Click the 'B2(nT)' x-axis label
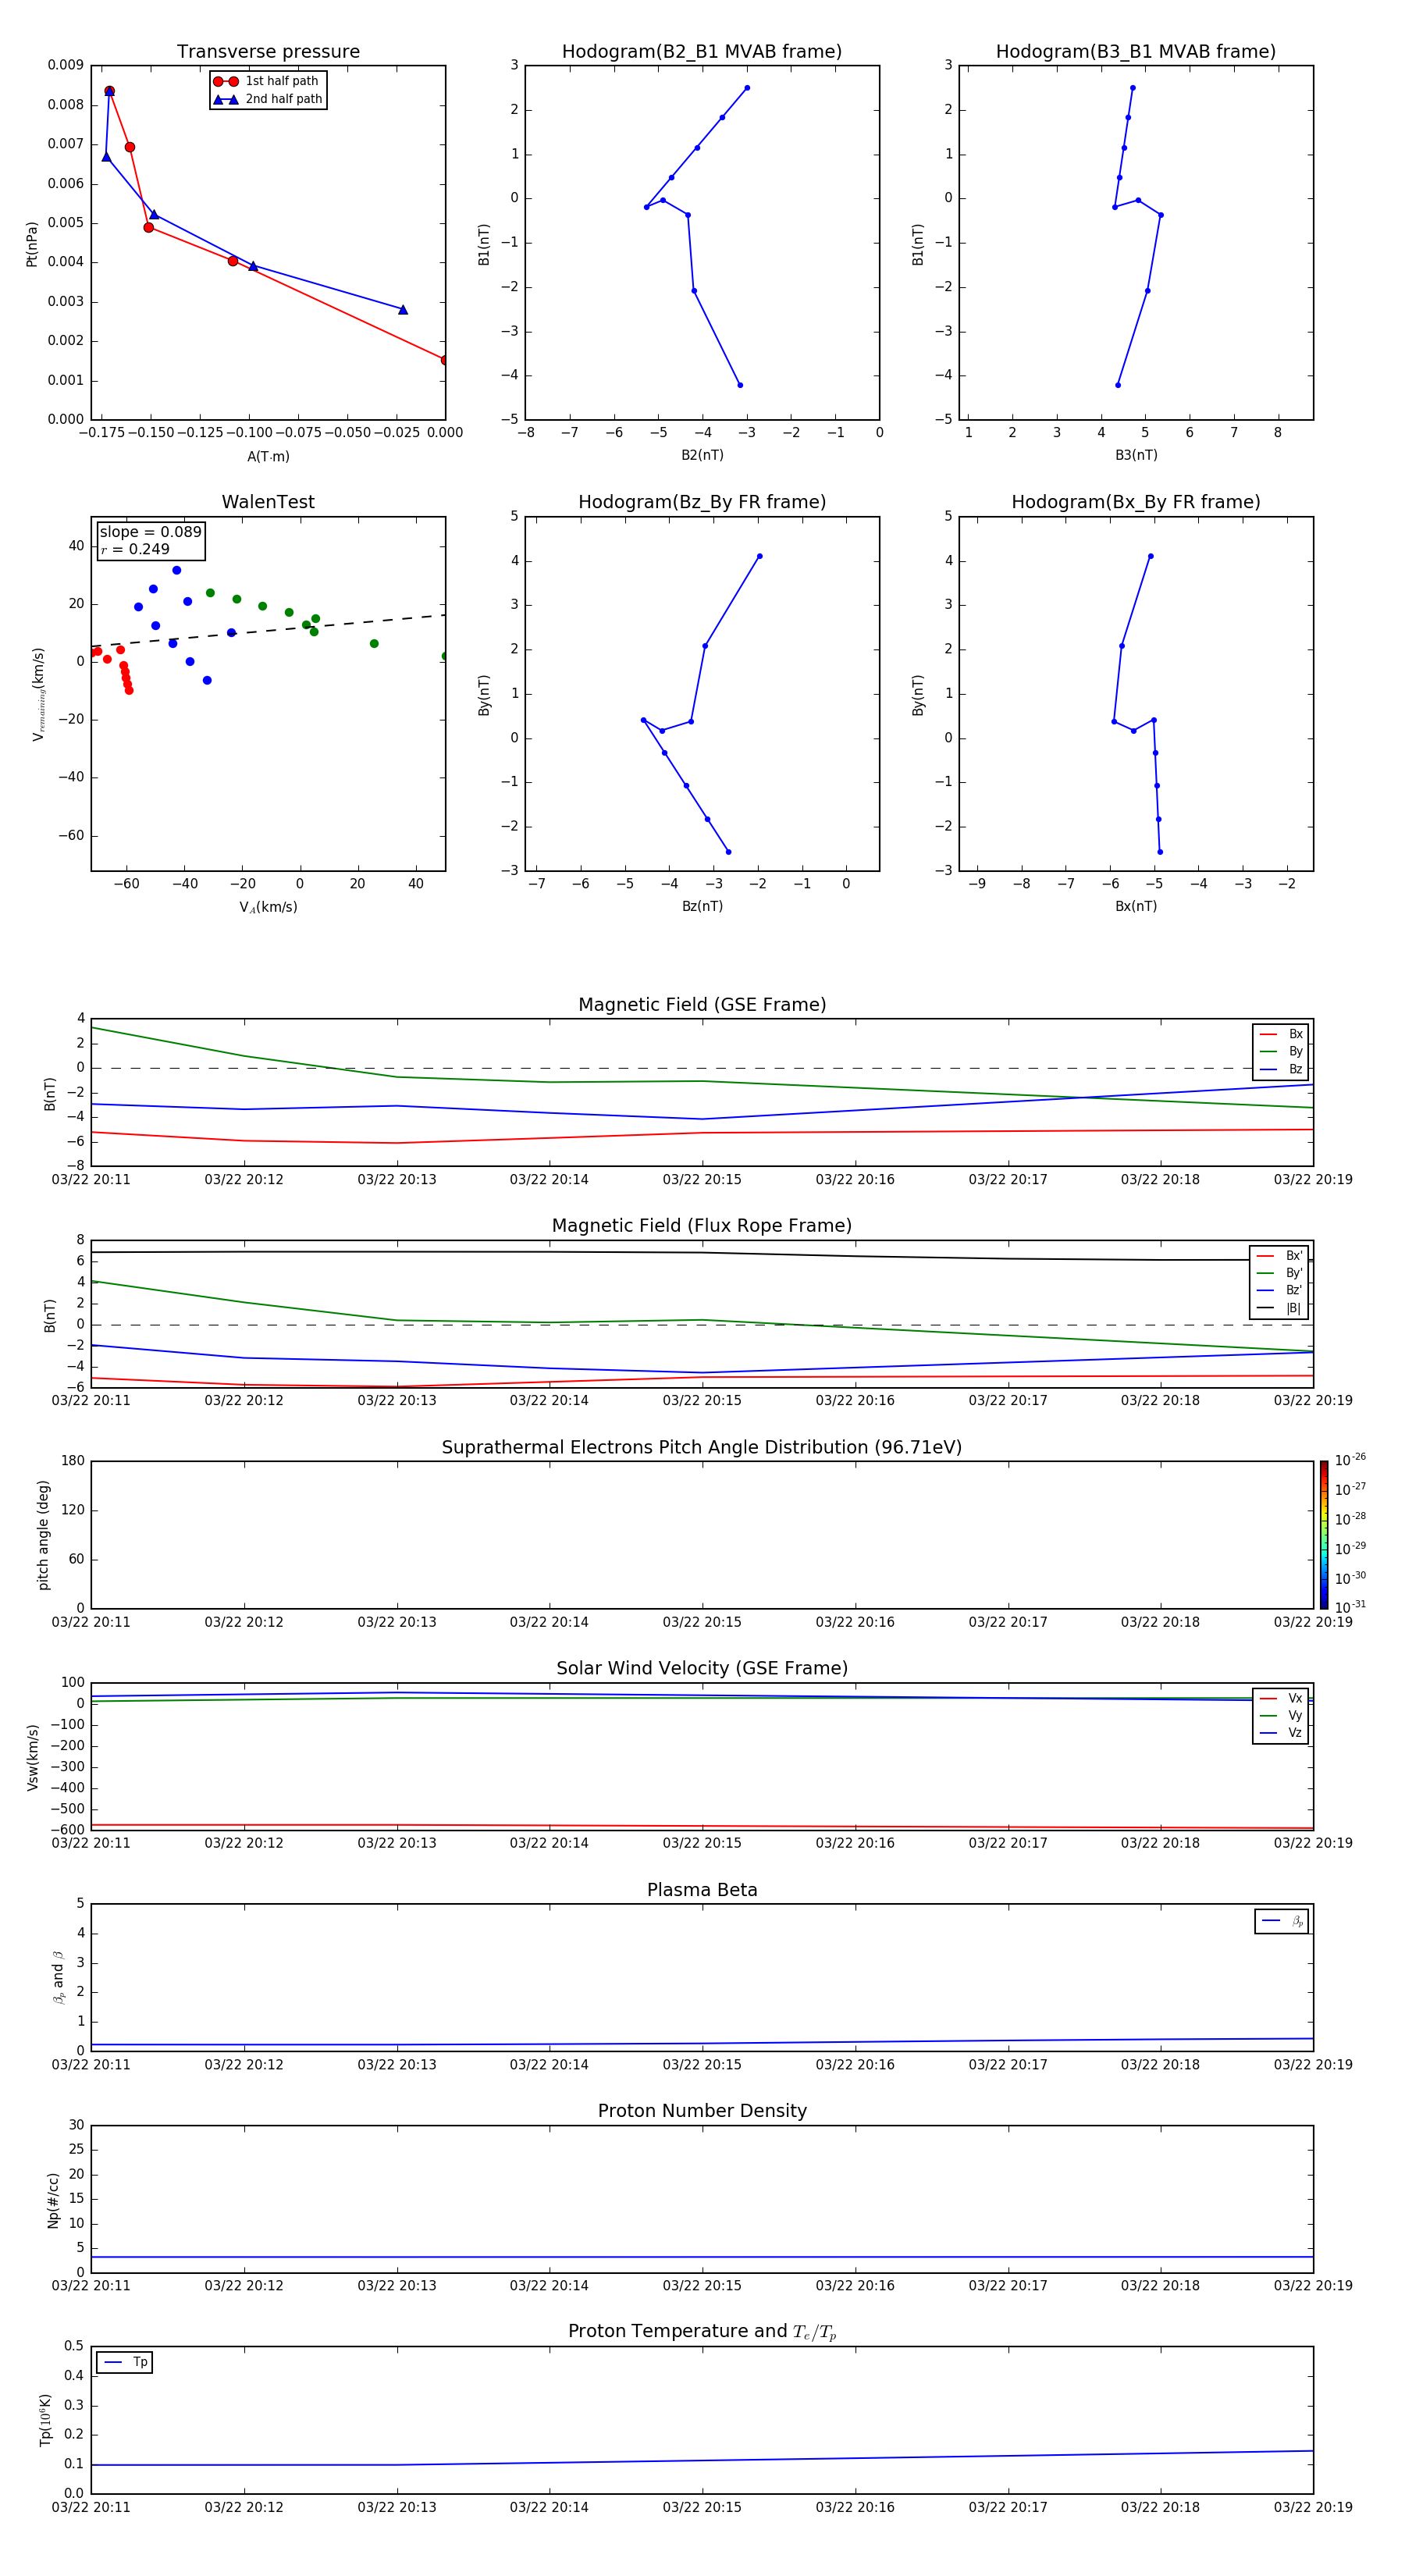Viewport: 1405px width, 2576px height. coord(702,455)
